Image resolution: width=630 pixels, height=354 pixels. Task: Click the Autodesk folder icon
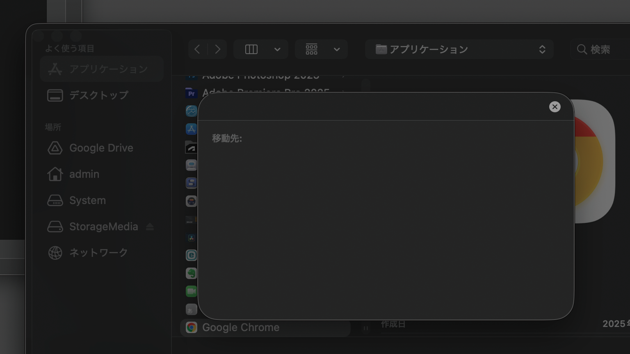pyautogui.click(x=191, y=147)
